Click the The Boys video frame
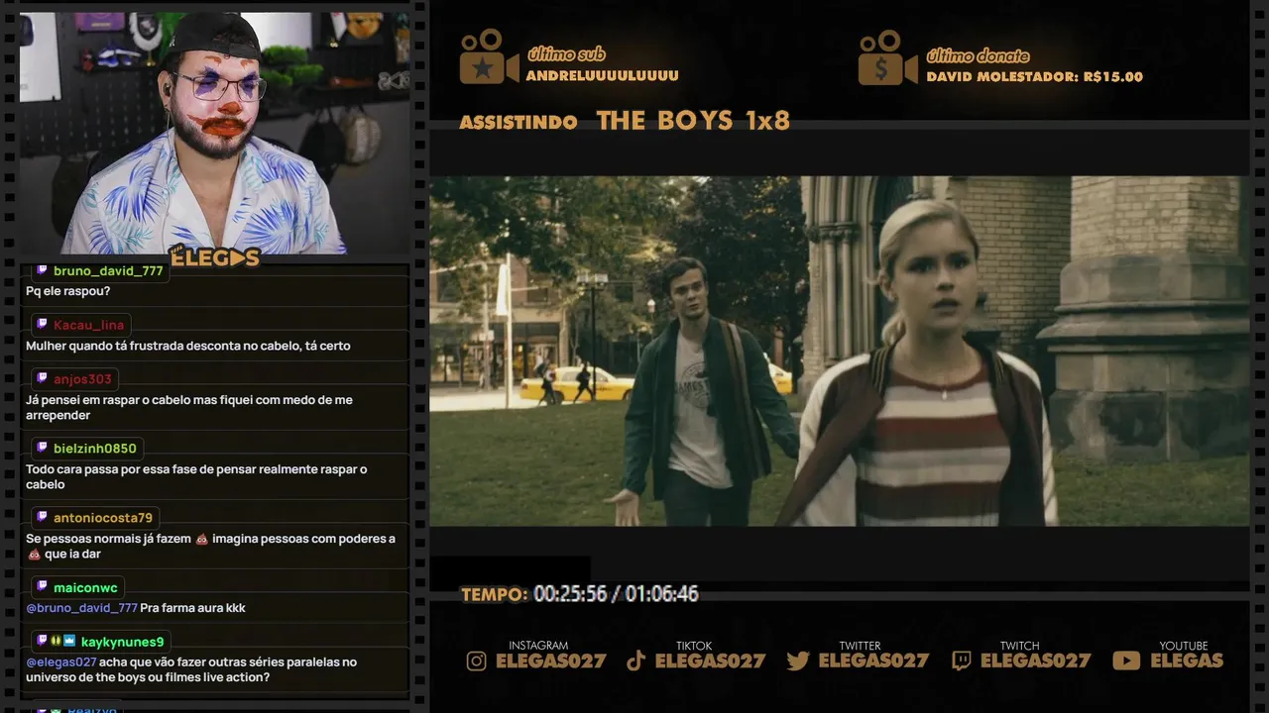Viewport: 1269px width, 713px height. click(x=839, y=352)
